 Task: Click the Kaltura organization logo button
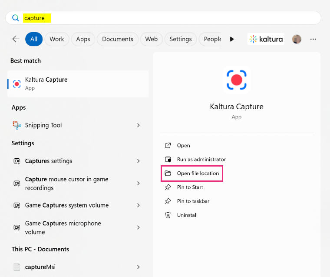click(x=266, y=39)
